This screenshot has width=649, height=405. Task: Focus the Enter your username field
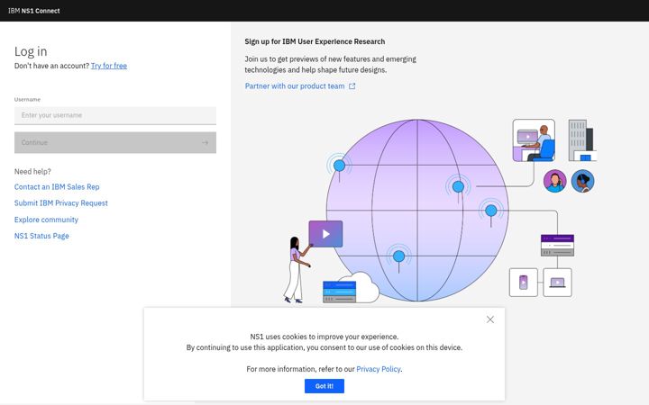tap(115, 115)
